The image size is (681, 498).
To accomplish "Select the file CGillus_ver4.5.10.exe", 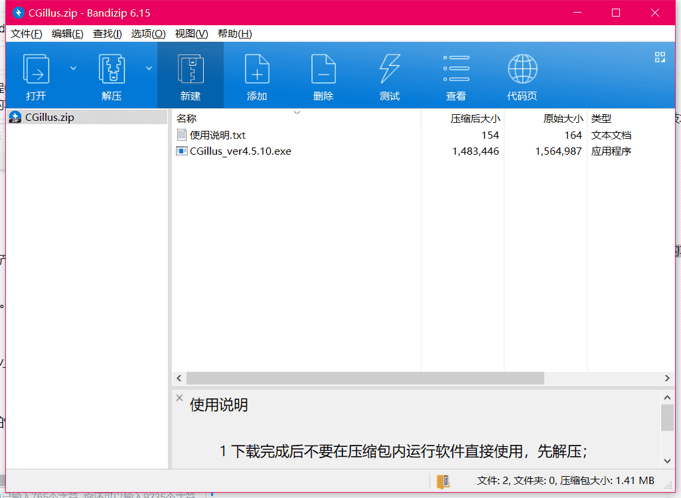I will [x=240, y=151].
